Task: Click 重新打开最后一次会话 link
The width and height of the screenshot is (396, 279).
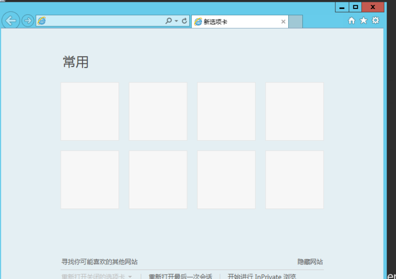Action: 180,276
